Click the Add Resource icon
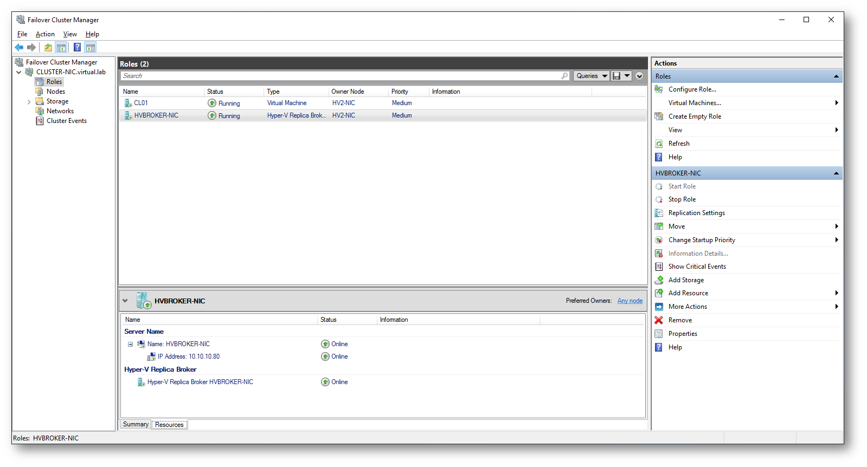Image resolution: width=867 pixels, height=467 pixels. (x=659, y=293)
